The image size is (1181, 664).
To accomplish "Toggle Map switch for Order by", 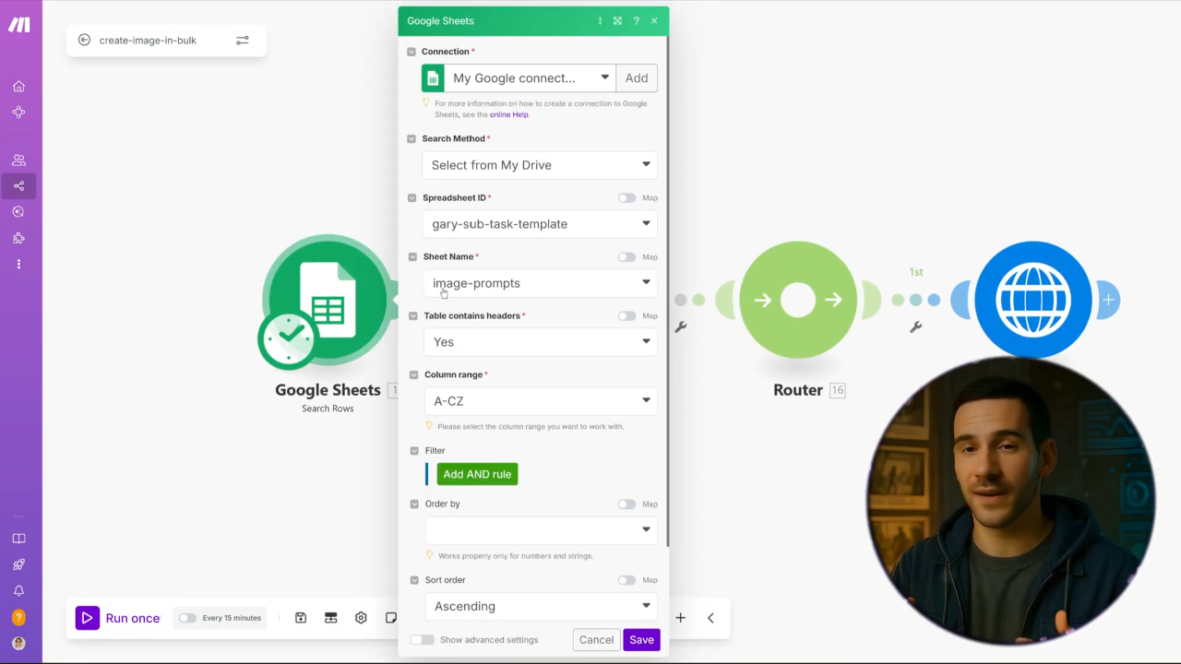I will [627, 504].
